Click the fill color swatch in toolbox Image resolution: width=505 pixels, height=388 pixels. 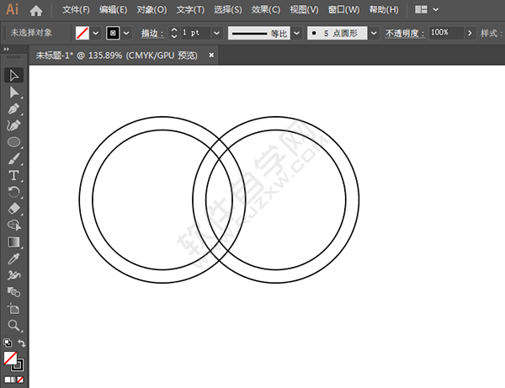10,358
